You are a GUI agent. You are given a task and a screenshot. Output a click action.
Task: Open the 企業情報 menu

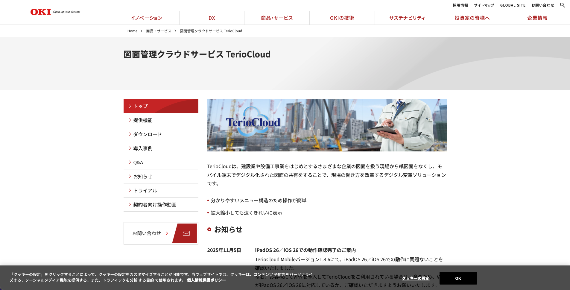tap(537, 18)
